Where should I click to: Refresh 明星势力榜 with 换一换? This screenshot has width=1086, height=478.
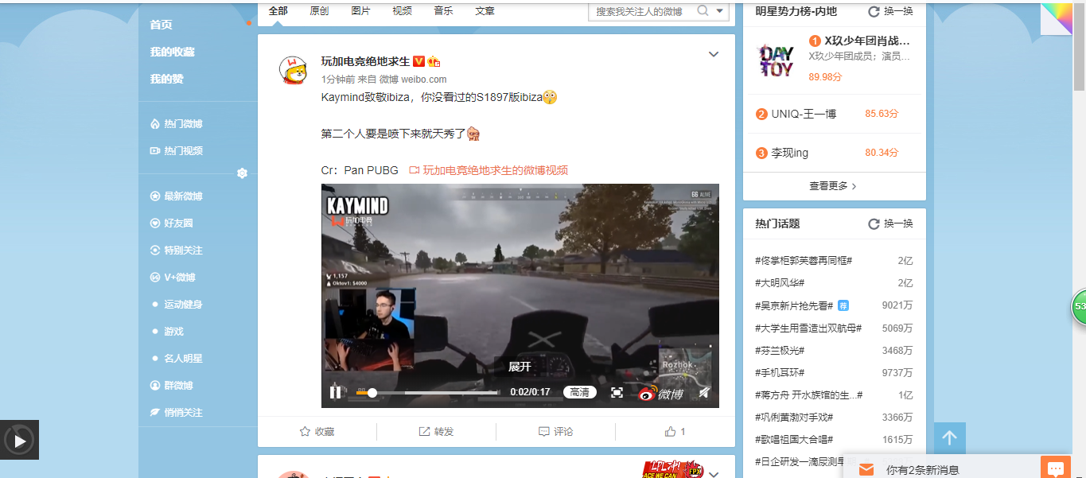(x=890, y=11)
